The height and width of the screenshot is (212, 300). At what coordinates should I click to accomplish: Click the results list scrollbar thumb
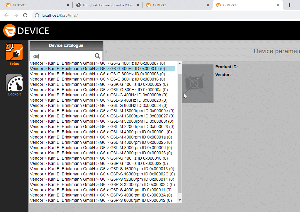point(179,133)
